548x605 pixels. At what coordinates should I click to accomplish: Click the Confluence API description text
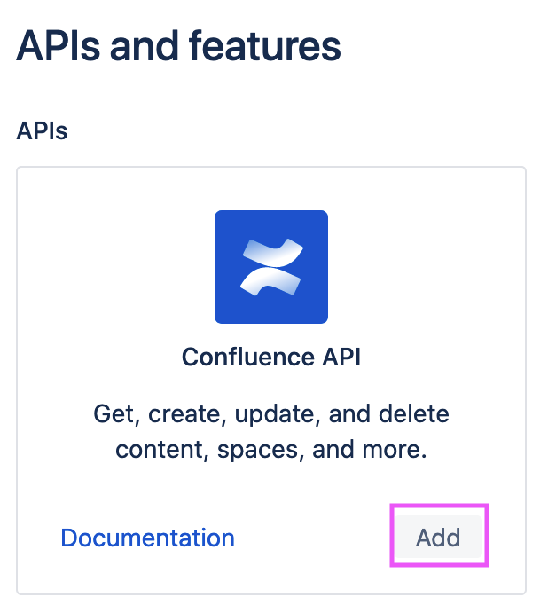click(270, 431)
